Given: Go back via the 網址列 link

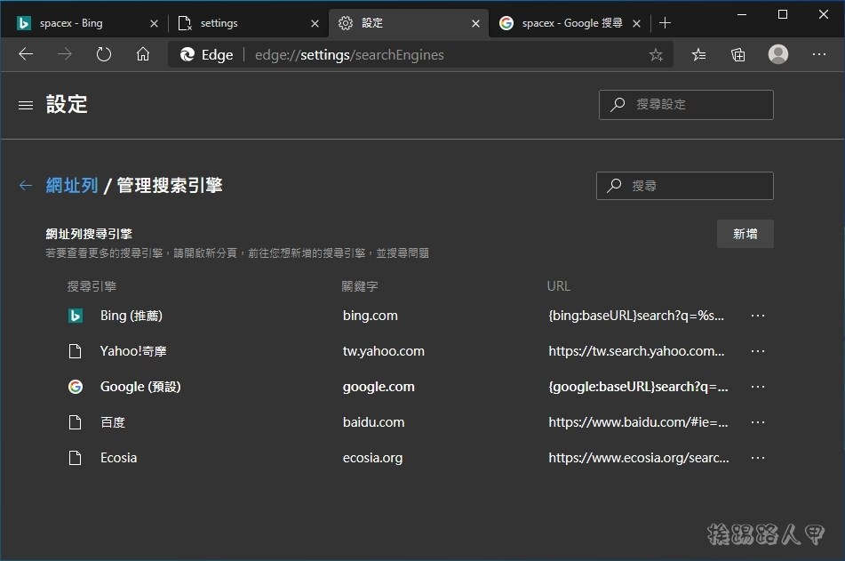Looking at the screenshot, I should click(x=72, y=186).
